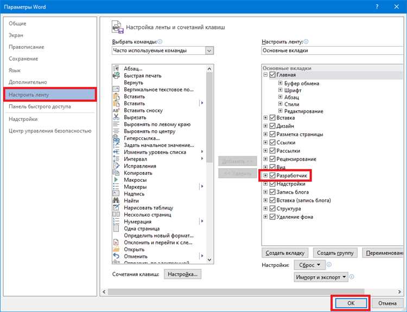Screen dimensions: 407x312
Task: Click the Создать группу button
Action: 335,253
